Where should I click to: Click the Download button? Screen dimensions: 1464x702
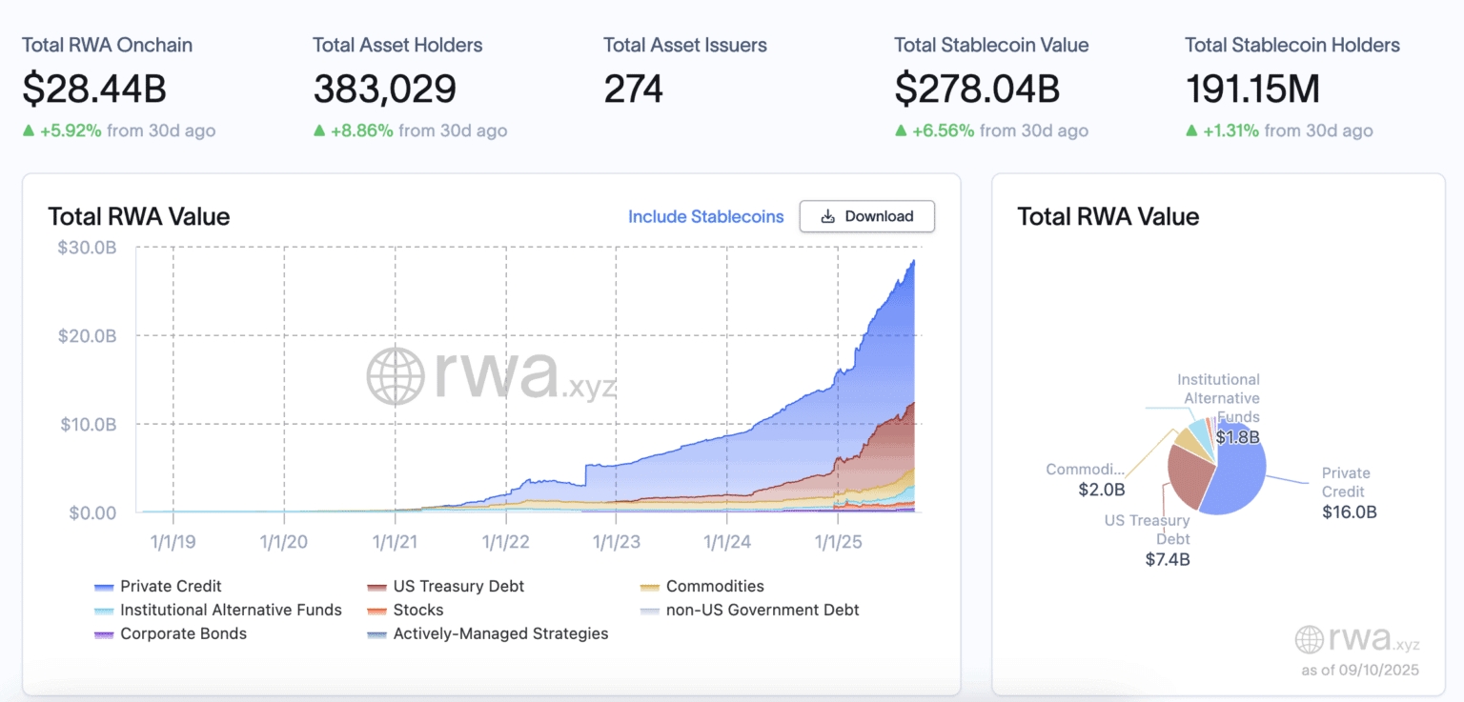click(866, 216)
